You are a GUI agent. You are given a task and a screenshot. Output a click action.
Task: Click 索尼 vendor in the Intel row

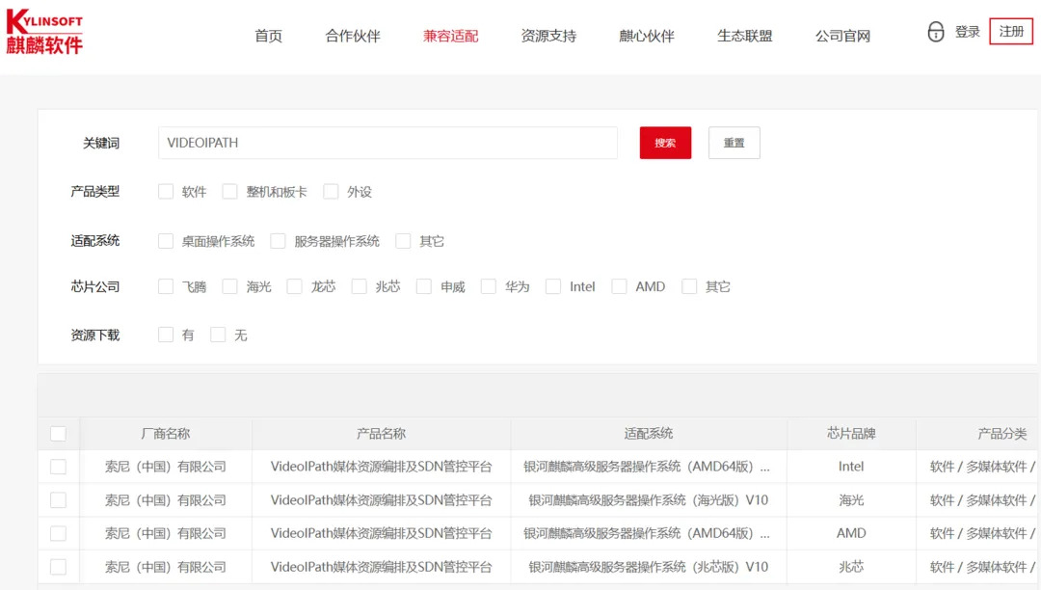[x=166, y=467]
